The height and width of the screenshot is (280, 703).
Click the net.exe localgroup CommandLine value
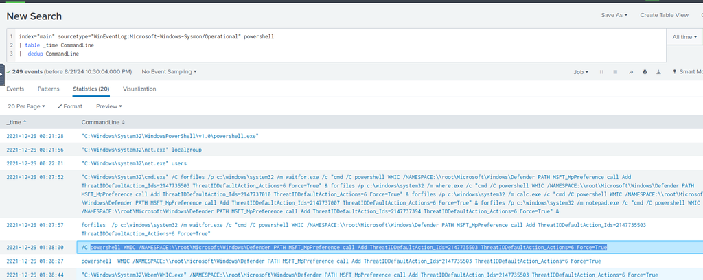click(x=141, y=150)
